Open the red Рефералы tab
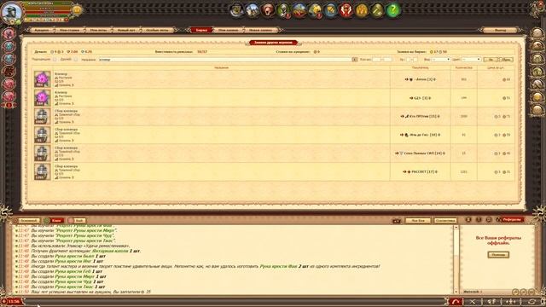 click(x=512, y=220)
